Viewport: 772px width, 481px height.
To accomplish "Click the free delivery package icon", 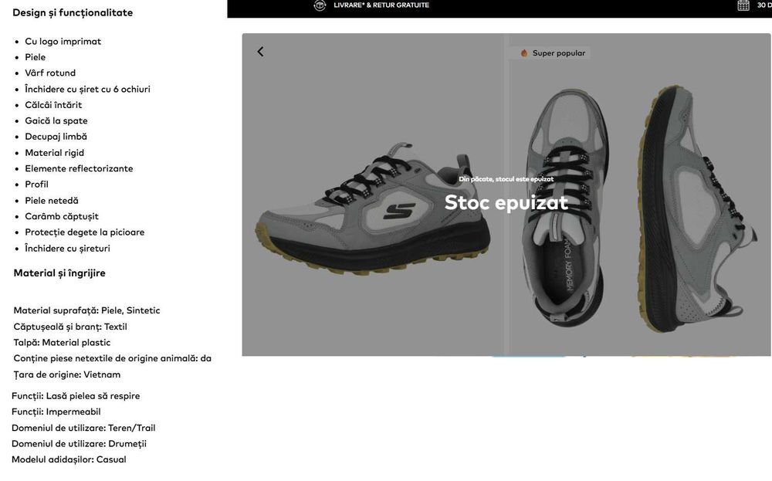I will (x=320, y=5).
